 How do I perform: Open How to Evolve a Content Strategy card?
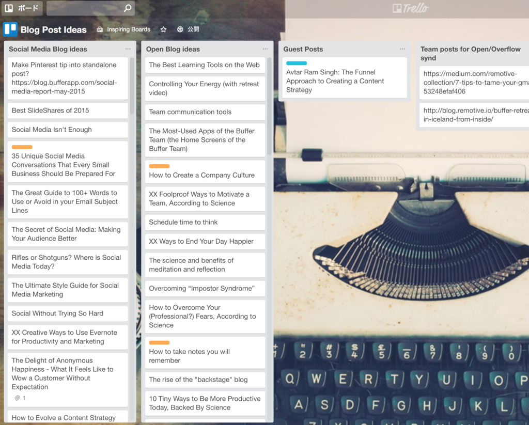pyautogui.click(x=68, y=417)
